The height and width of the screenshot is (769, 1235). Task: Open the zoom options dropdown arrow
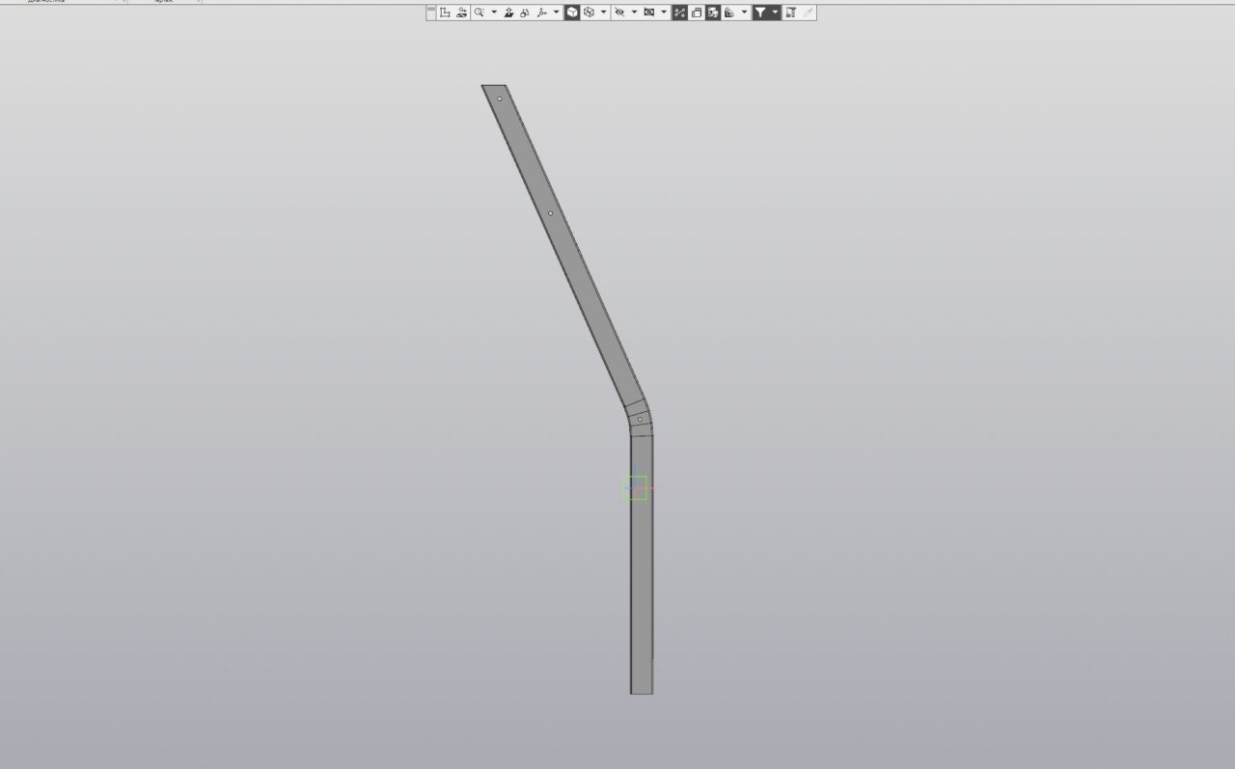(x=494, y=13)
